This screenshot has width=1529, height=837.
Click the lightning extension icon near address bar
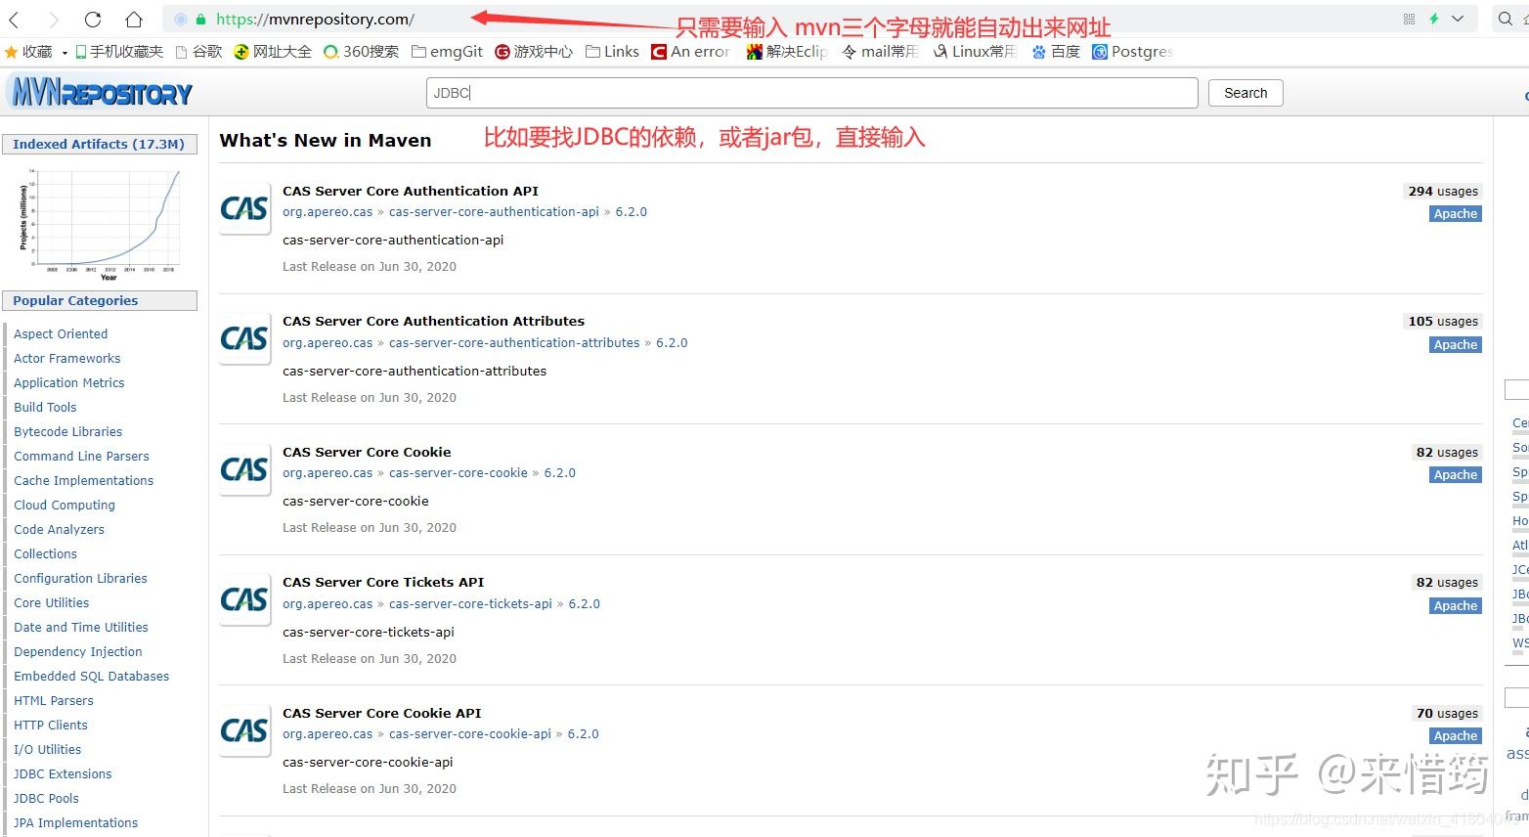tap(1433, 18)
